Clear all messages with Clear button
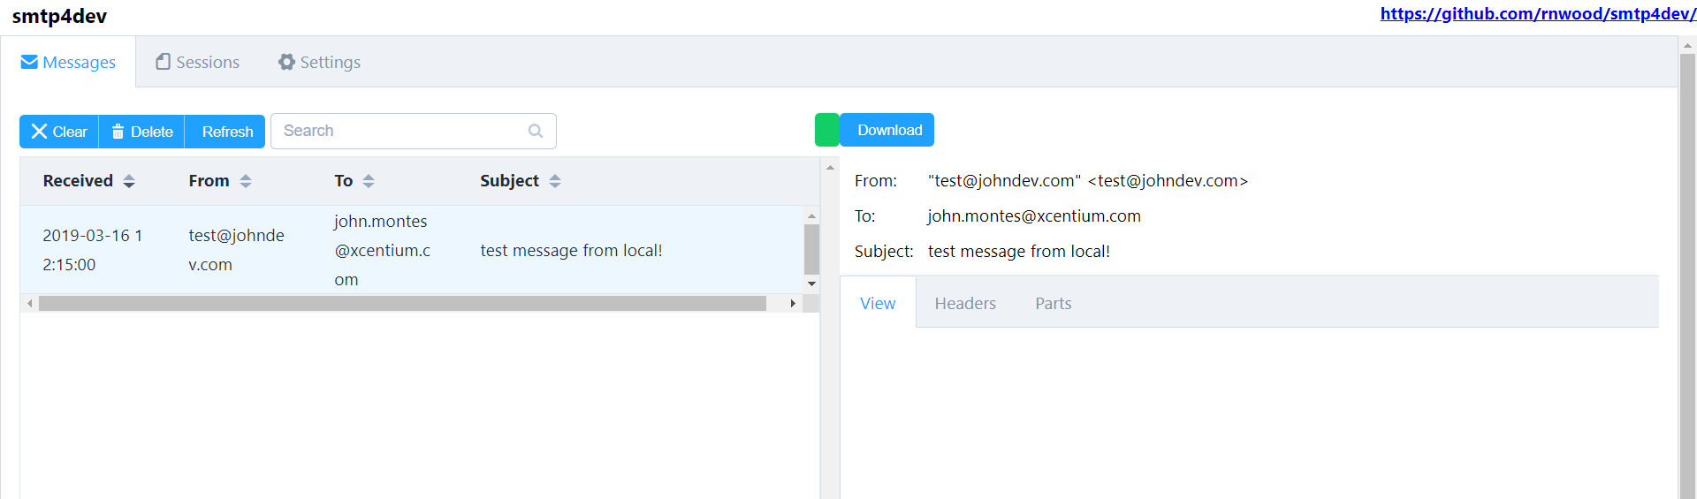The height and width of the screenshot is (499, 1697). tap(59, 132)
